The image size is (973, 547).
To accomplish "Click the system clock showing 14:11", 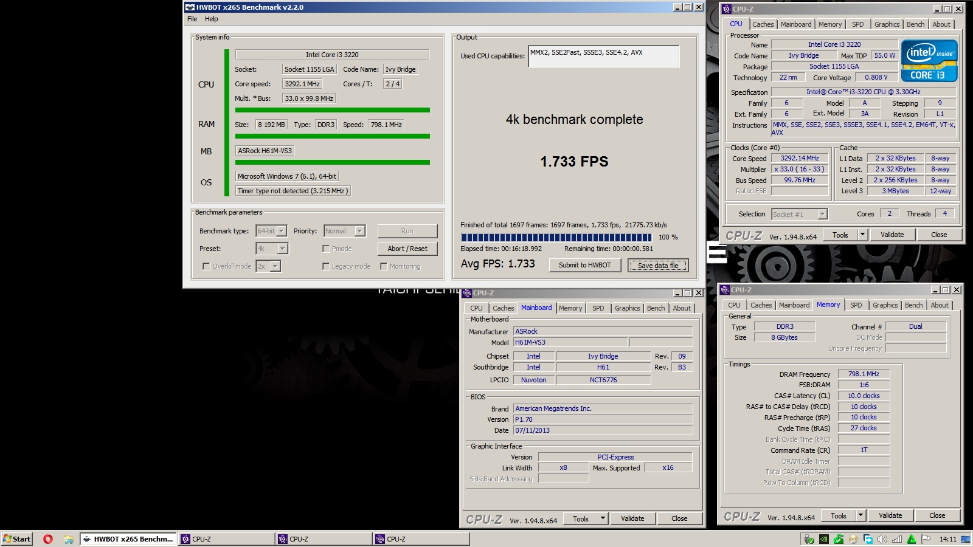I will (947, 539).
